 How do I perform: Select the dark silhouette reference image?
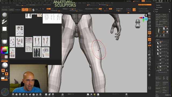tap(37, 52)
